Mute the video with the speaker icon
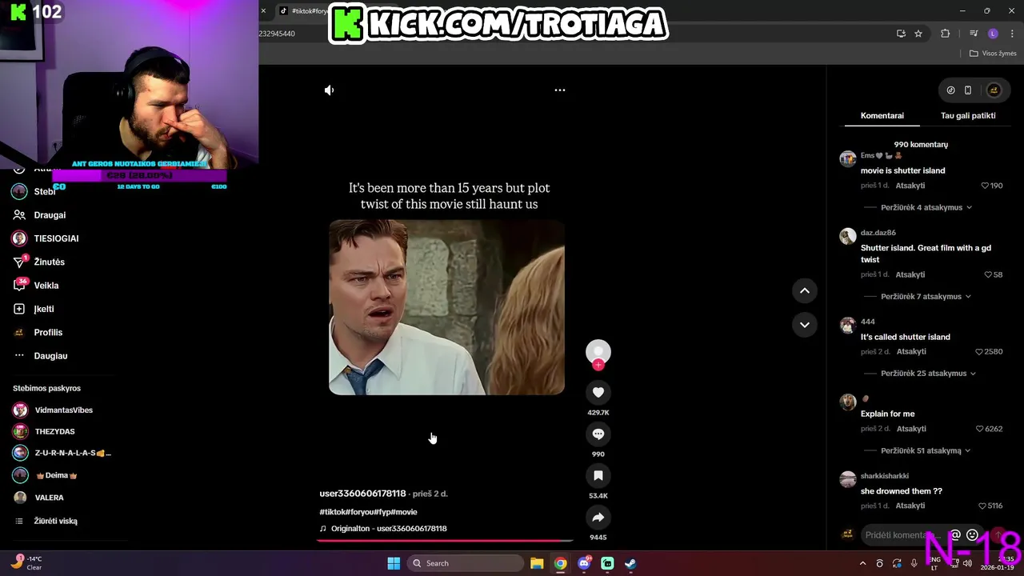This screenshot has width=1024, height=576. coord(329,90)
